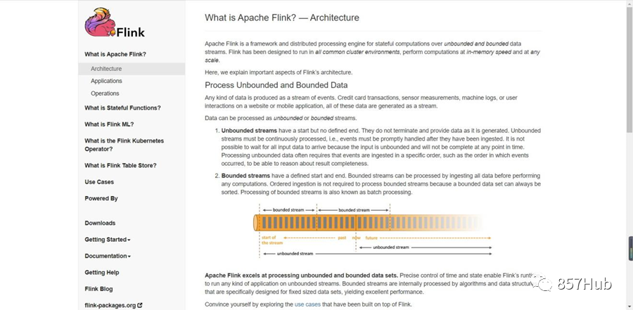Viewport: 633px width, 310px height.
Task: Visit the Use Cases page
Action: [x=99, y=182]
